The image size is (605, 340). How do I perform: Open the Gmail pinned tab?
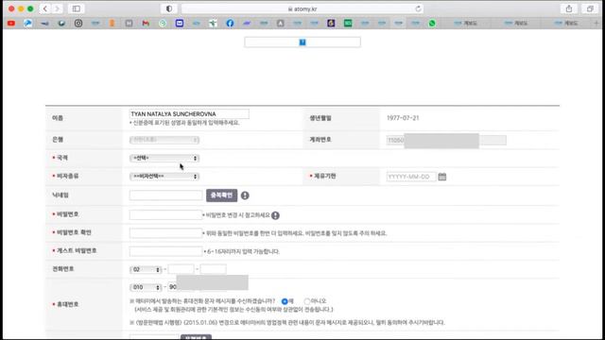[x=146, y=23]
